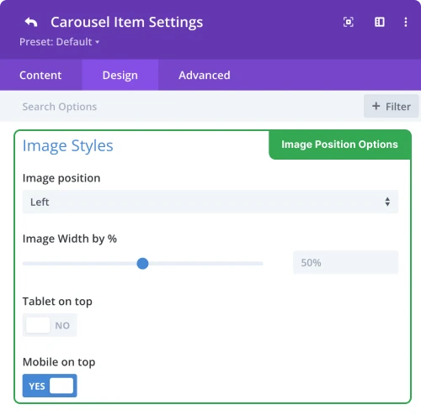
Task: Switch to the Content tab
Action: coord(40,75)
